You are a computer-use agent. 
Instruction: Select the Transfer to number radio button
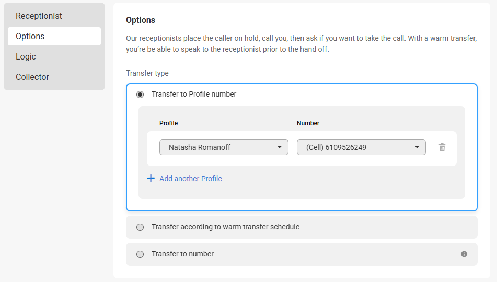140,254
